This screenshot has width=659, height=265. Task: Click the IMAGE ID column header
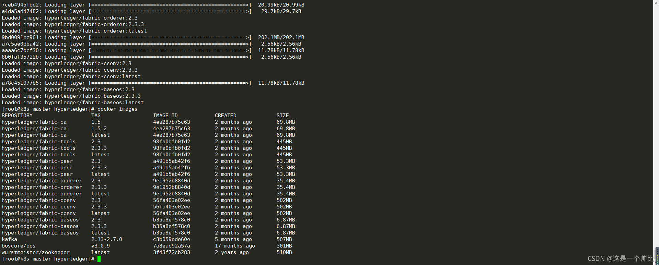(165, 116)
